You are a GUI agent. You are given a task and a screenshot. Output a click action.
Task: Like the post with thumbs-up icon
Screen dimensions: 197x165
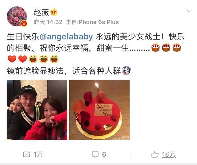click(x=155, y=154)
